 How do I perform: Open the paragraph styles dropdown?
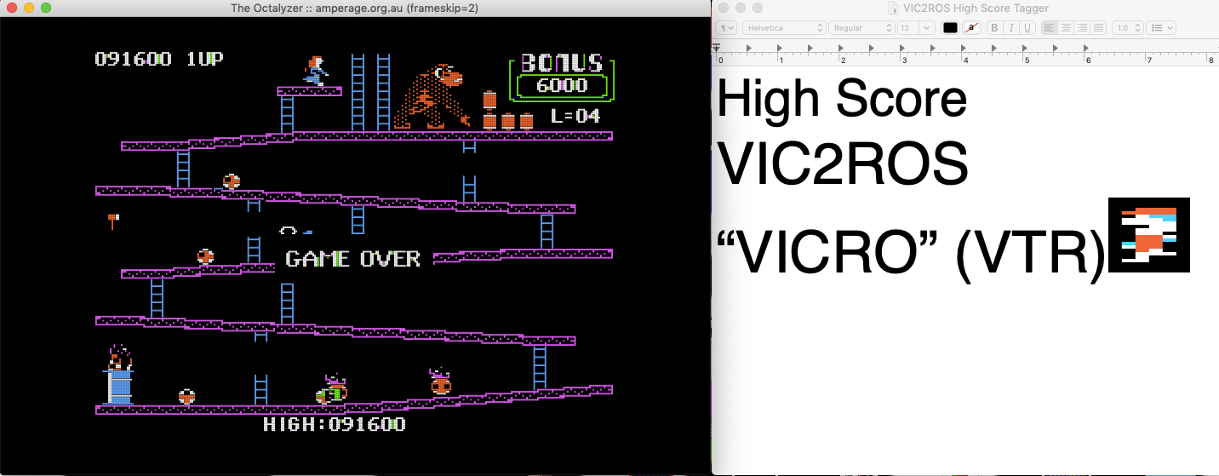pyautogui.click(x=728, y=28)
